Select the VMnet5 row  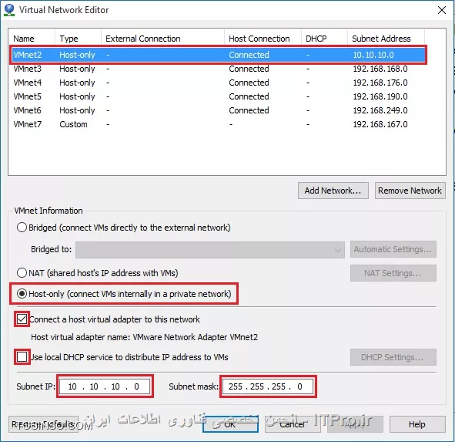coord(218,96)
